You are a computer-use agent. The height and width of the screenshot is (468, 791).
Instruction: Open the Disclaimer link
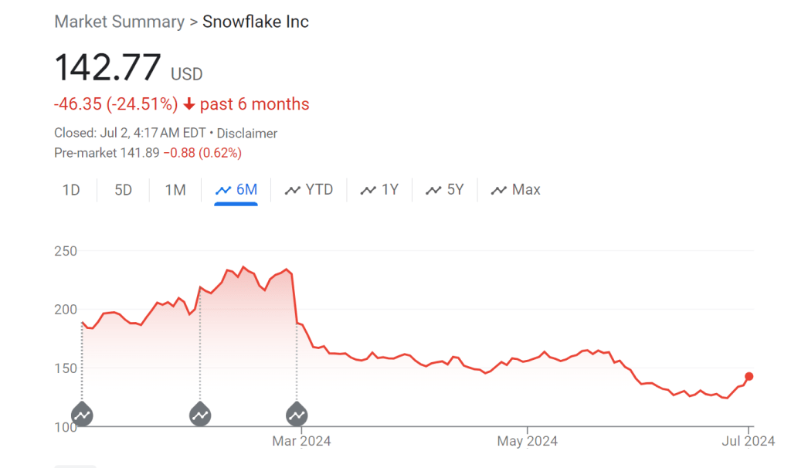247,133
